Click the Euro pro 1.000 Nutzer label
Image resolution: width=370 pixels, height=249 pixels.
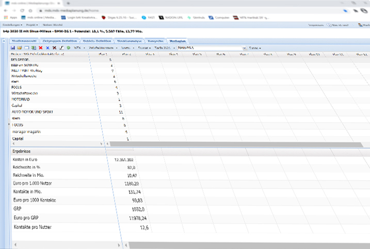tap(33, 183)
